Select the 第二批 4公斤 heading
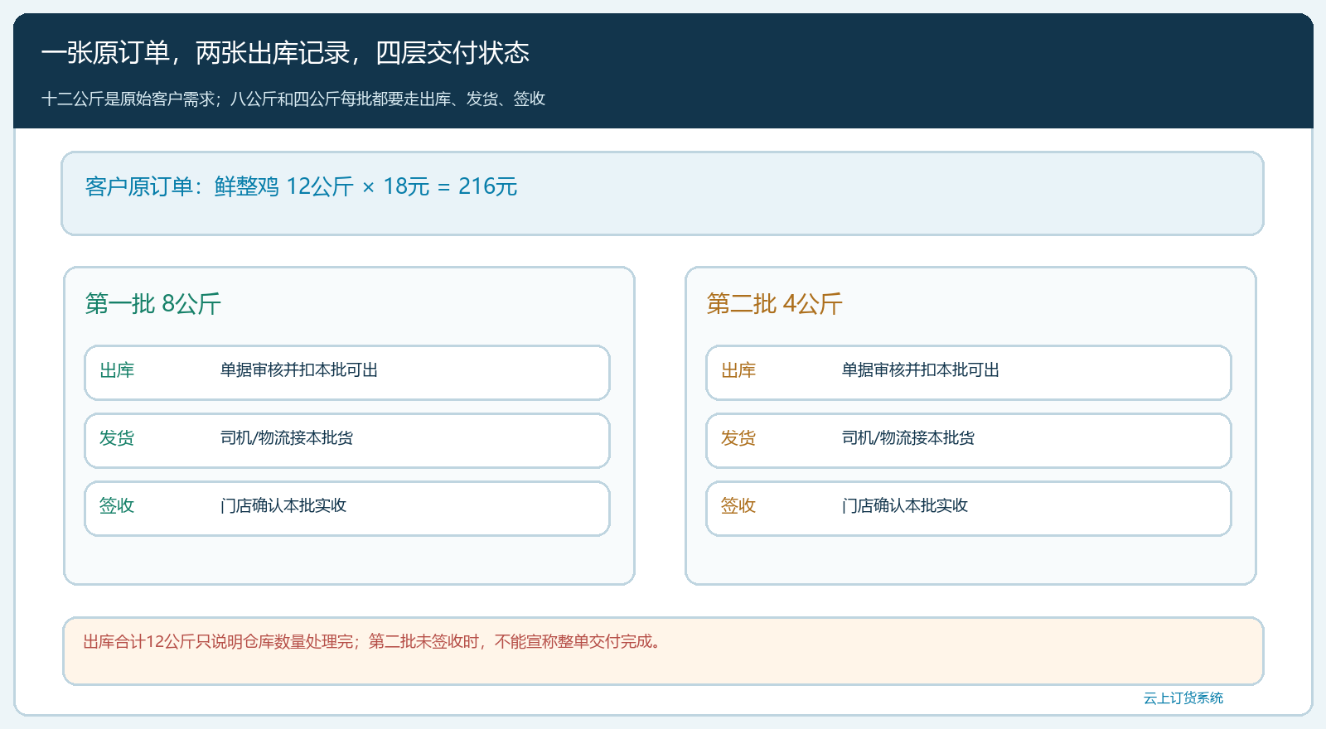Image resolution: width=1326 pixels, height=729 pixels. [x=775, y=304]
